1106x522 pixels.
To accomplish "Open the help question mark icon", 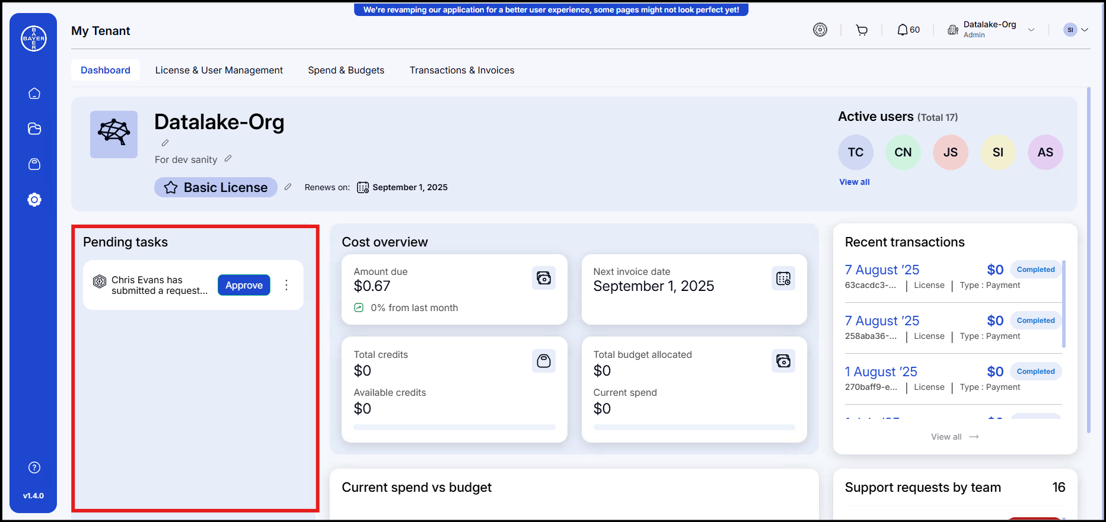I will (34, 467).
